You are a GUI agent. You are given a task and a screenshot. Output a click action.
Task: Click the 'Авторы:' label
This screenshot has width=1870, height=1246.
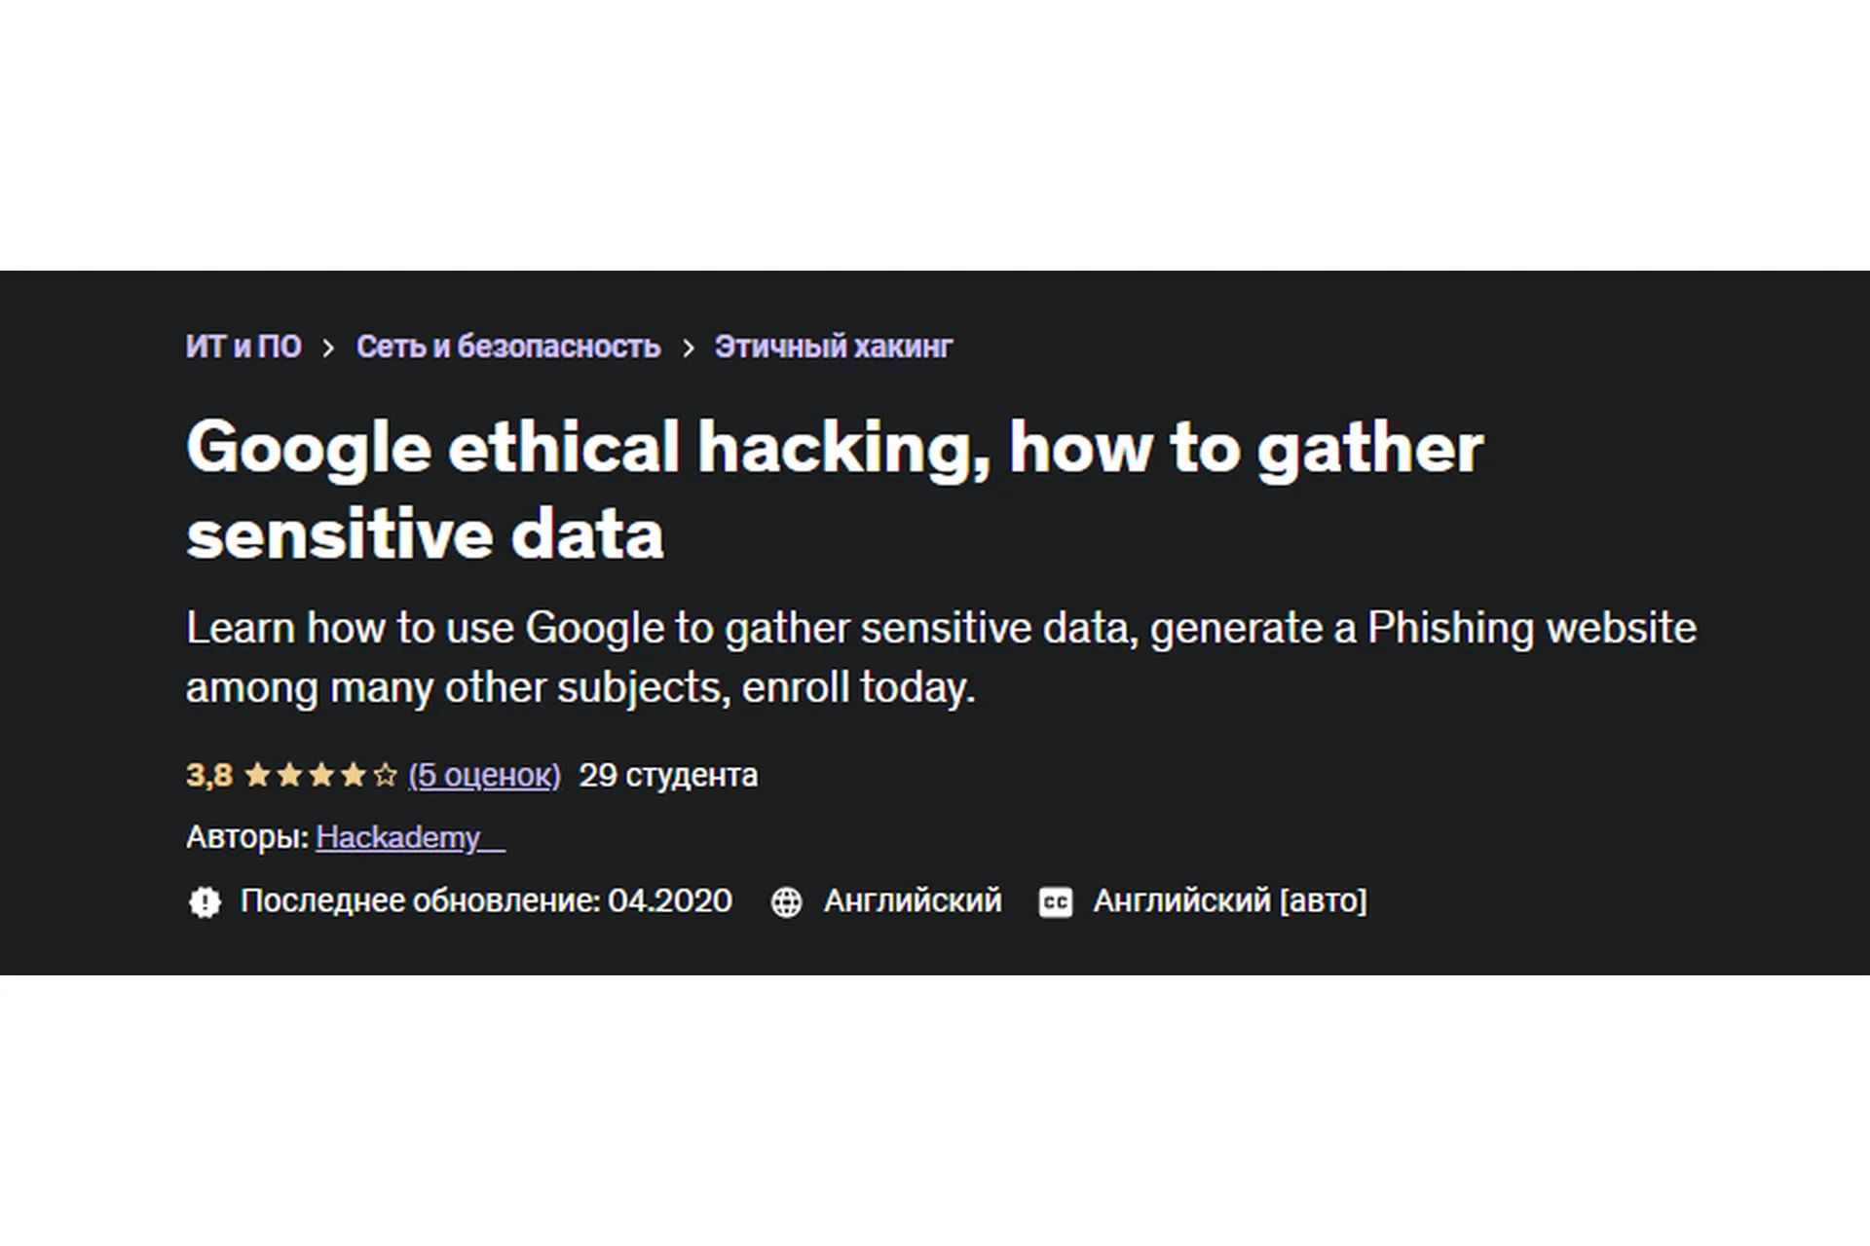point(246,837)
